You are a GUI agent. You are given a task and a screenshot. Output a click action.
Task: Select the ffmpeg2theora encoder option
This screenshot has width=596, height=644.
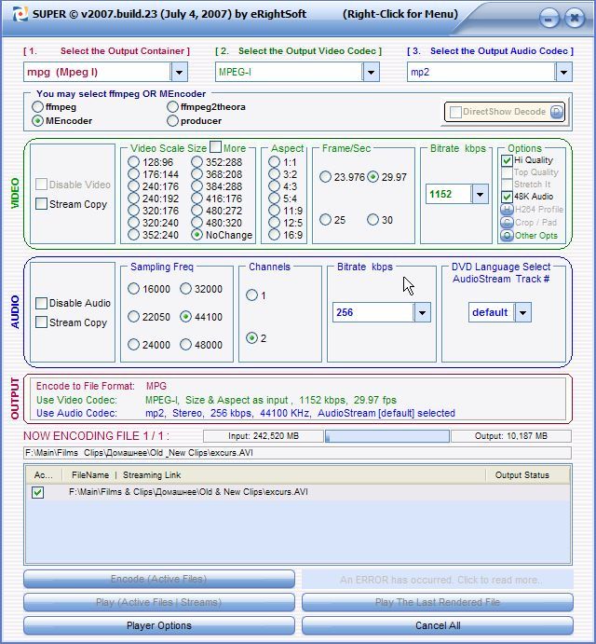point(172,107)
